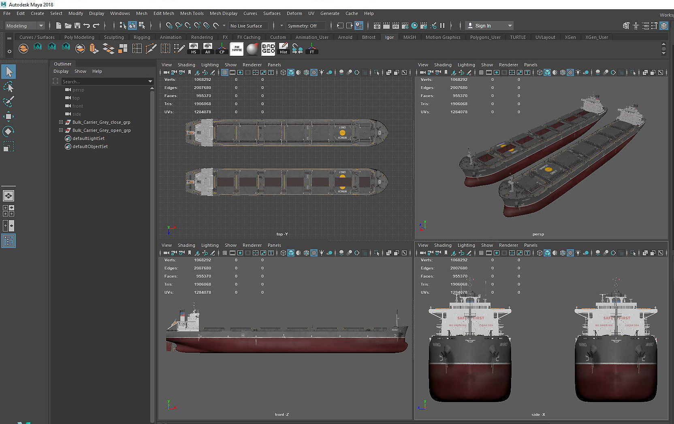Screen dimensions: 674x424
Task: Toggle the Outliner sidebar button
Action: [9, 241]
